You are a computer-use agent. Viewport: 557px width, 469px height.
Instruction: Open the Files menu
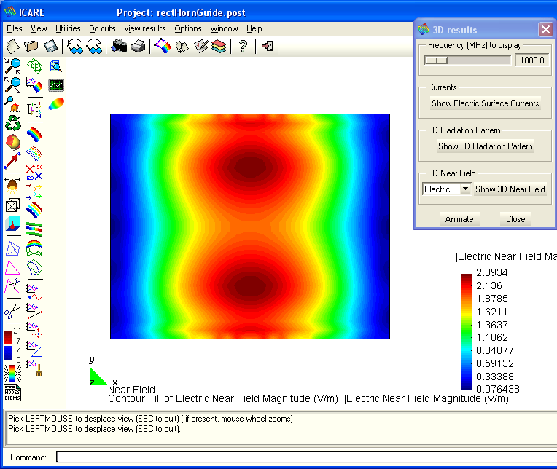[x=15, y=28]
